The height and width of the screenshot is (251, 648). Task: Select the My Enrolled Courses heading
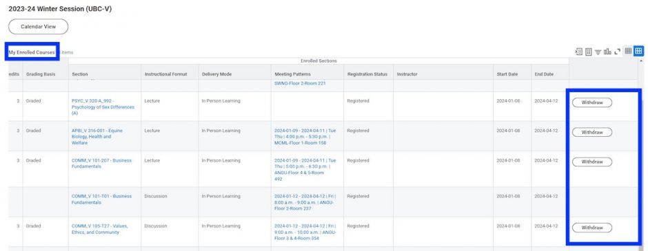[x=32, y=52]
